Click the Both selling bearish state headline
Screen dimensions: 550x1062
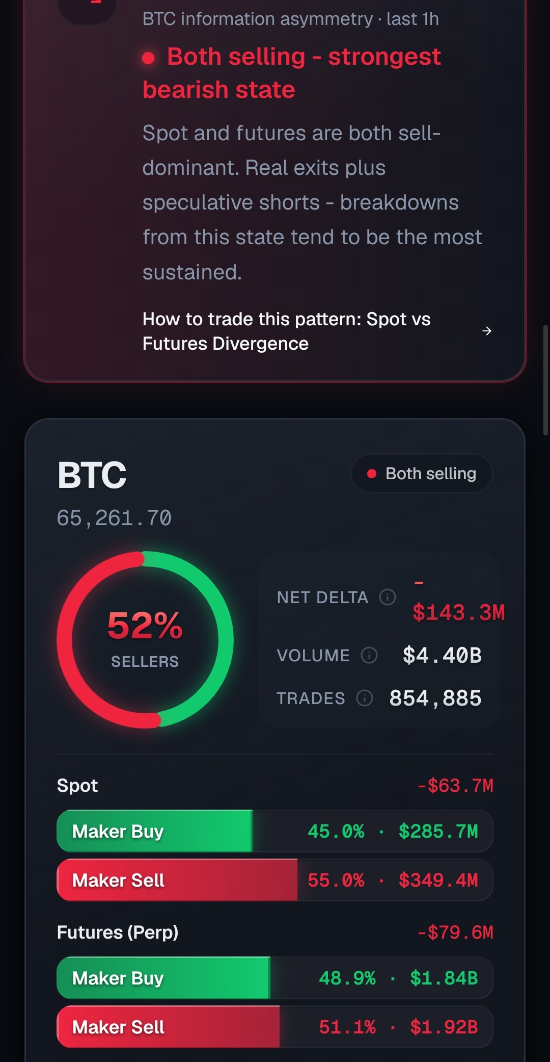[292, 73]
